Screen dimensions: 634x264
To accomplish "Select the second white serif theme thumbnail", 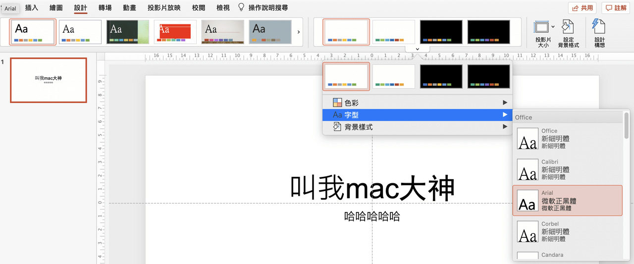I will click(x=80, y=32).
